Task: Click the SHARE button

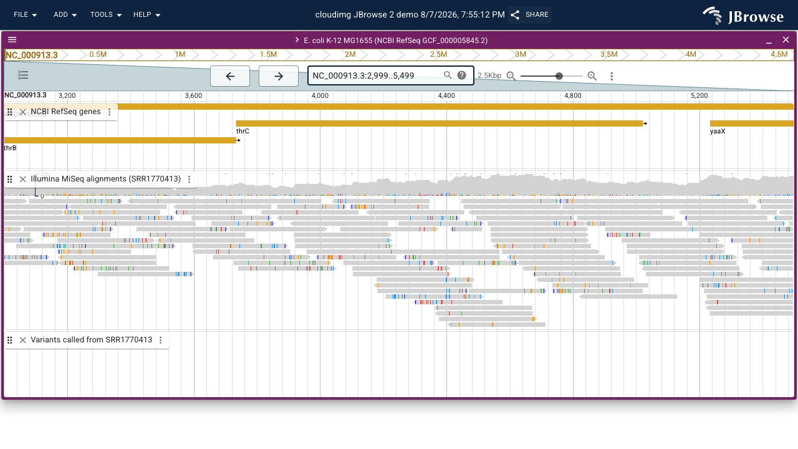Action: coord(529,15)
